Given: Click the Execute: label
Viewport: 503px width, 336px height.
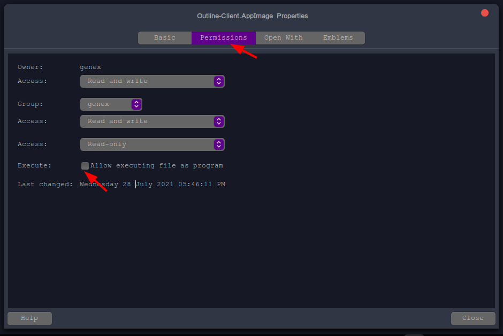Looking at the screenshot, I should pos(34,166).
